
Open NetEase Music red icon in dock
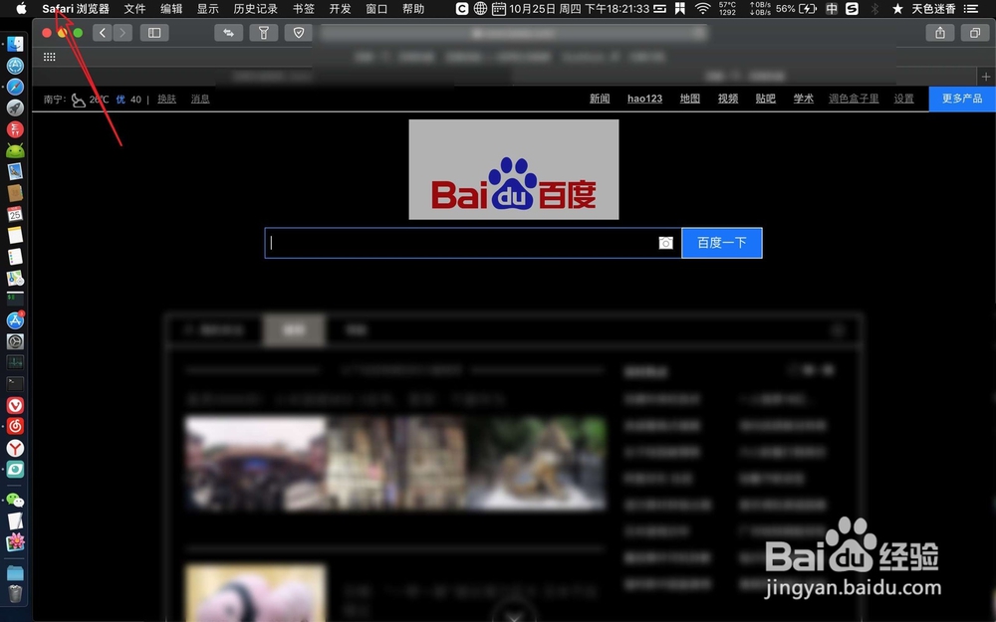pyautogui.click(x=15, y=427)
